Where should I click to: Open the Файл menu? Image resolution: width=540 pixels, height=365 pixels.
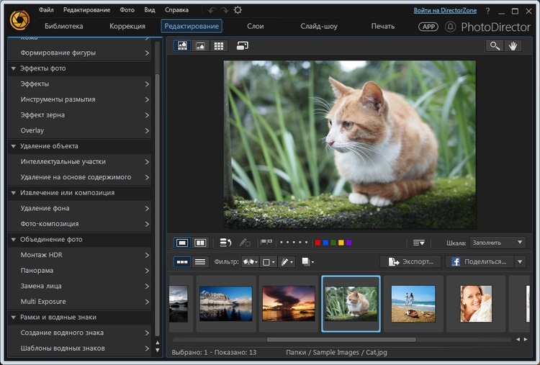pos(46,10)
